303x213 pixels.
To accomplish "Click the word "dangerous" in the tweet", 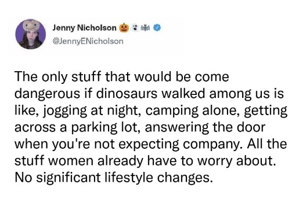I will click(48, 94).
